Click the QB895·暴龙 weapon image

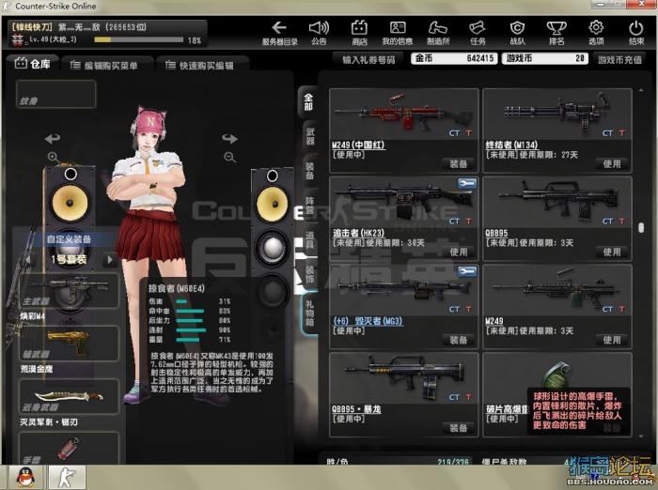coord(403,377)
